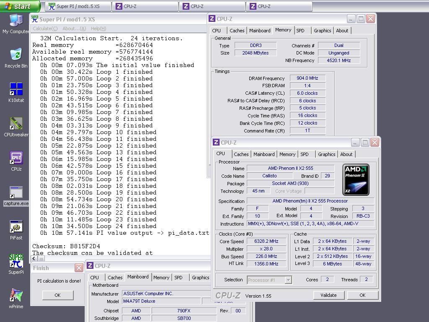This screenshot has width=429, height=322.
Task: Click OK in the front CPU-Z window
Action: pos(362,295)
